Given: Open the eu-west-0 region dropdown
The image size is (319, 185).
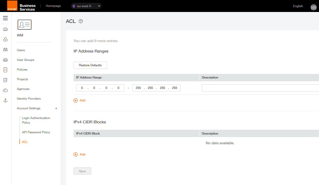Looking at the screenshot, I should coord(86,6).
